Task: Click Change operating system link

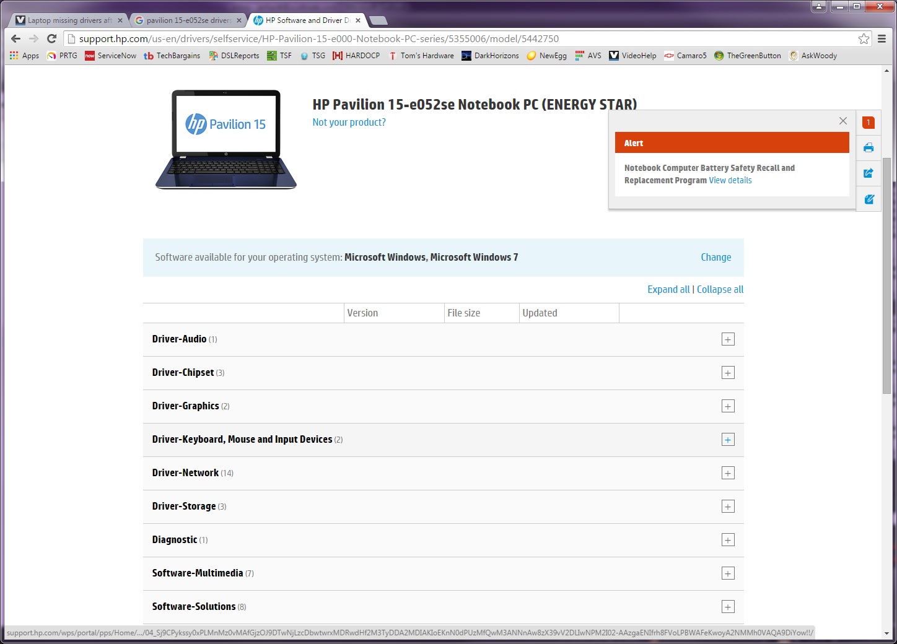Action: (716, 258)
